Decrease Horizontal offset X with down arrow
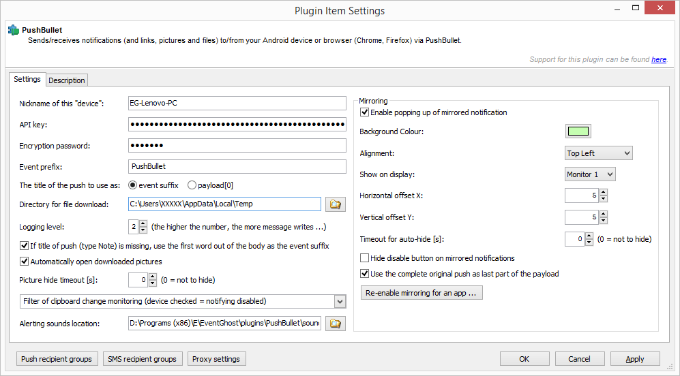Screen dimensions: 680x376 coord(603,199)
